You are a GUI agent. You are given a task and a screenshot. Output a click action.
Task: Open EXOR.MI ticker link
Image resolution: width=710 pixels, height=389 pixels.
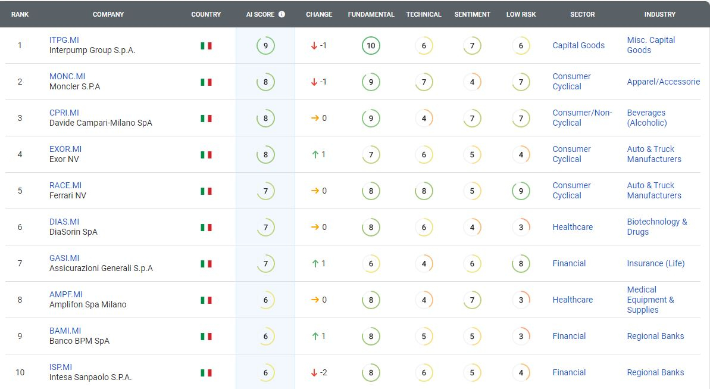[65, 149]
